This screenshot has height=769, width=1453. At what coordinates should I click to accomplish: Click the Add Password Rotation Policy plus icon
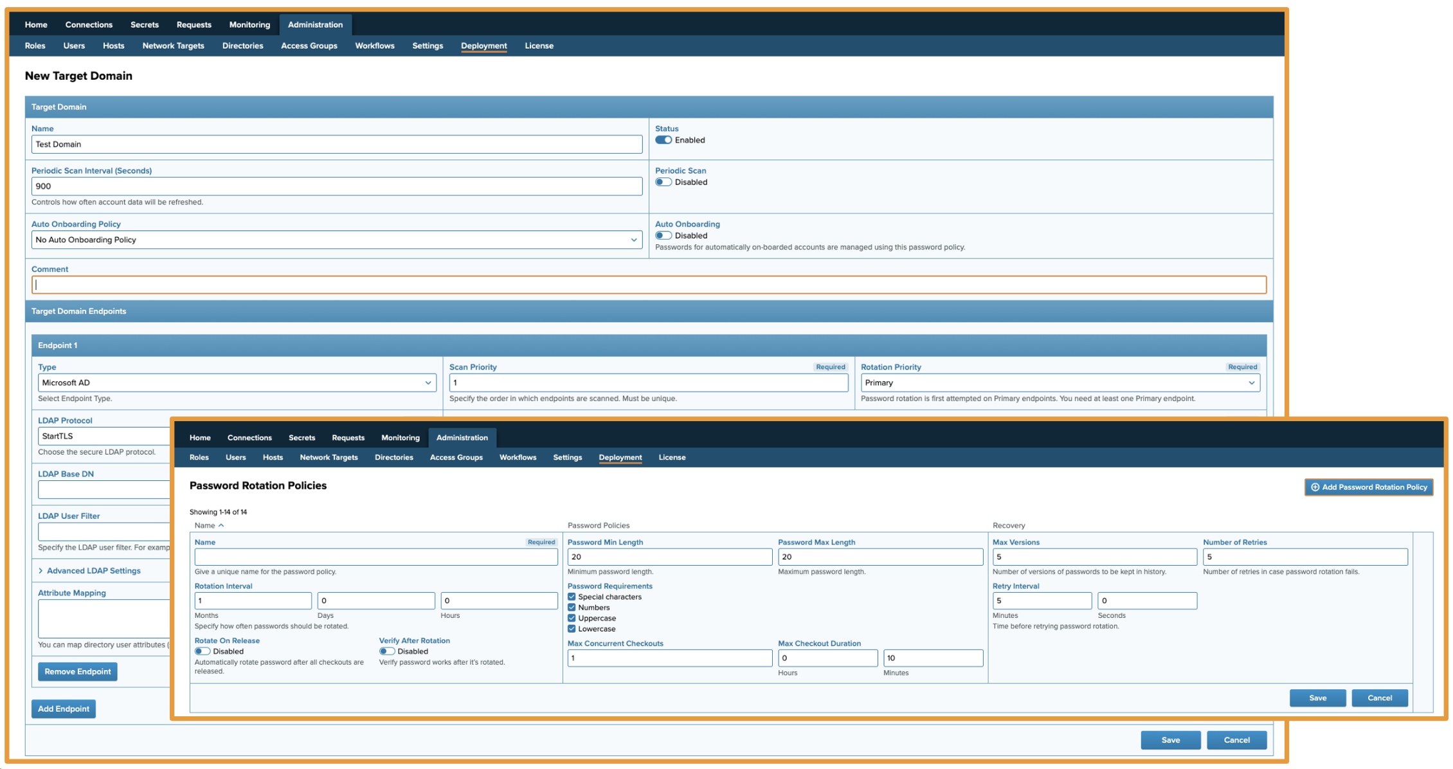tap(1314, 487)
